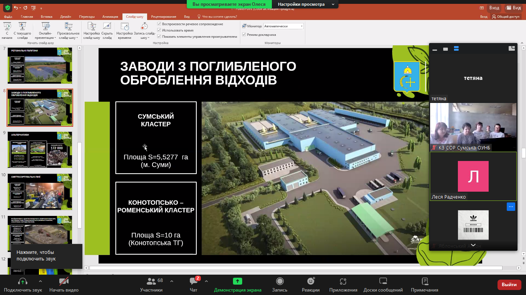The height and width of the screenshot is (295, 526).
Task: Open Доски сообщений whiteboards icon
Action: click(x=383, y=282)
